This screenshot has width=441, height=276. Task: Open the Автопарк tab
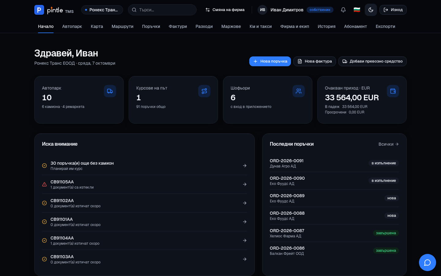point(72,26)
